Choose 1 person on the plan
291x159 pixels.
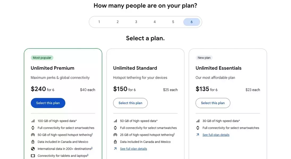[x=99, y=22]
